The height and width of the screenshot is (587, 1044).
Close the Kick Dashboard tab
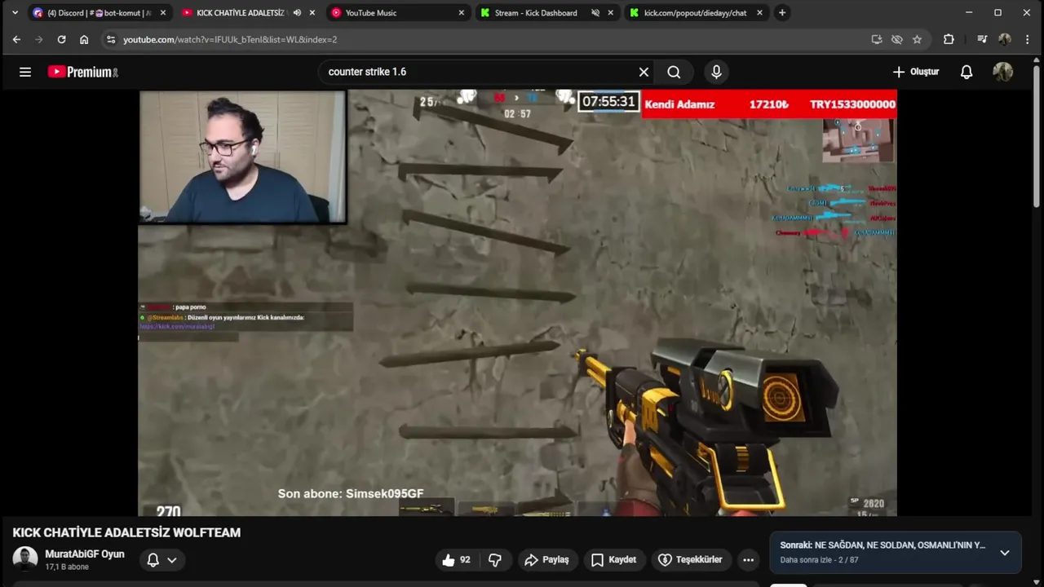610,13
